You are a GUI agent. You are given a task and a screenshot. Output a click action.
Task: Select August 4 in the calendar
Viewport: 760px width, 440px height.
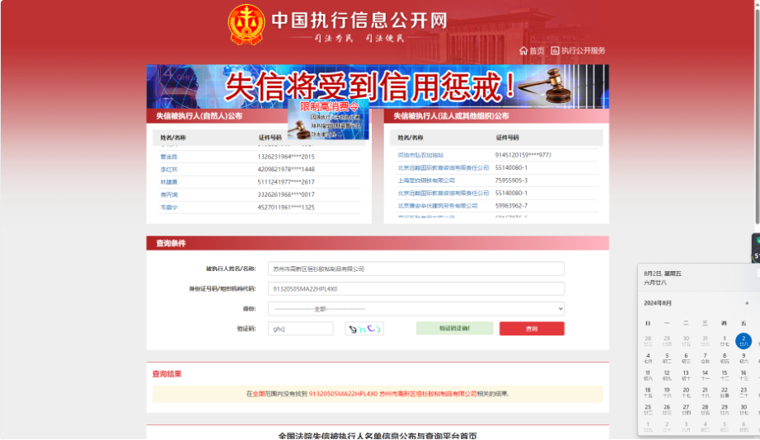pyautogui.click(x=648, y=358)
